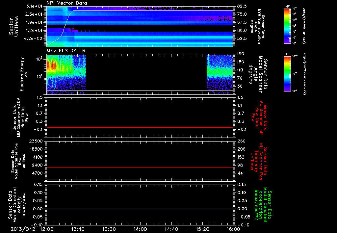This screenshot has width=337, height=233.
Task: Click the '67.5' sun elevation tick value
Action: point(242,22)
